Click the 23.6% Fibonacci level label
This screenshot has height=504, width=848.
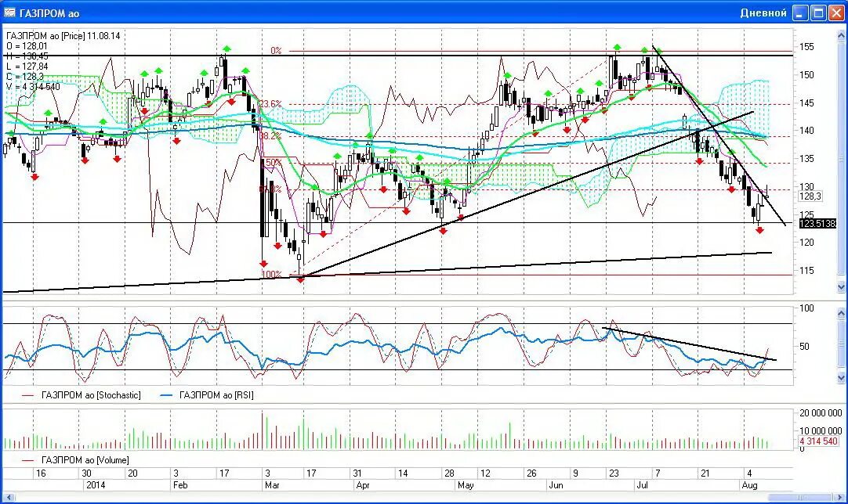(270, 104)
